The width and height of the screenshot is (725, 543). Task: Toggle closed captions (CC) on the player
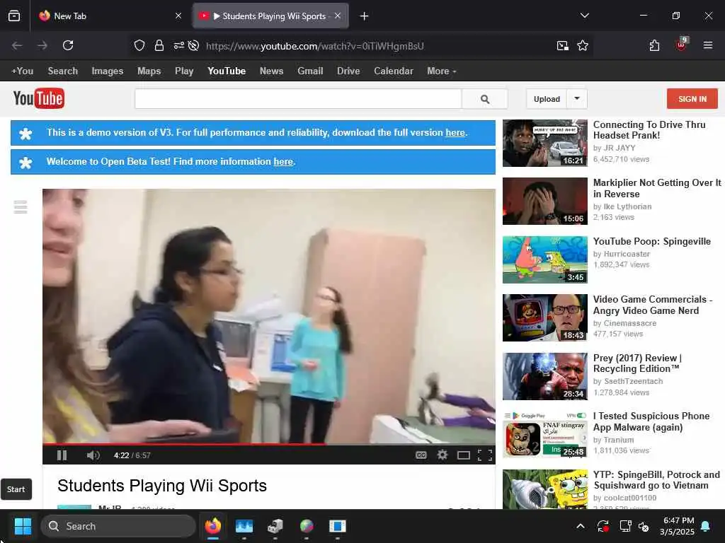pos(421,455)
